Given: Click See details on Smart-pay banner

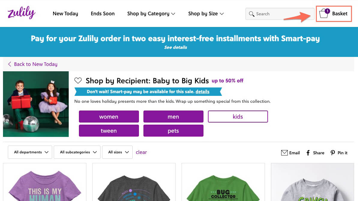Looking at the screenshot, I should tap(176, 47).
